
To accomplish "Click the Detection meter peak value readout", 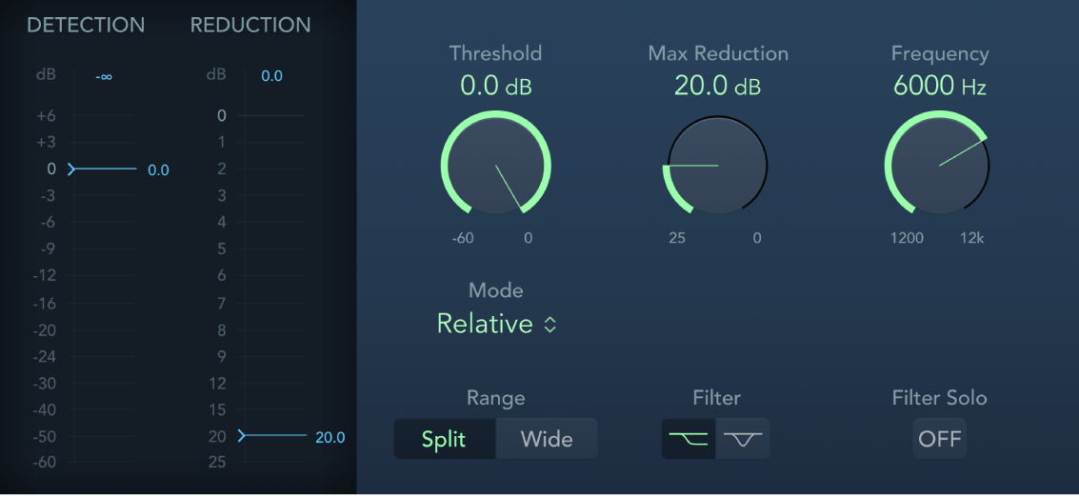I will click(x=104, y=76).
